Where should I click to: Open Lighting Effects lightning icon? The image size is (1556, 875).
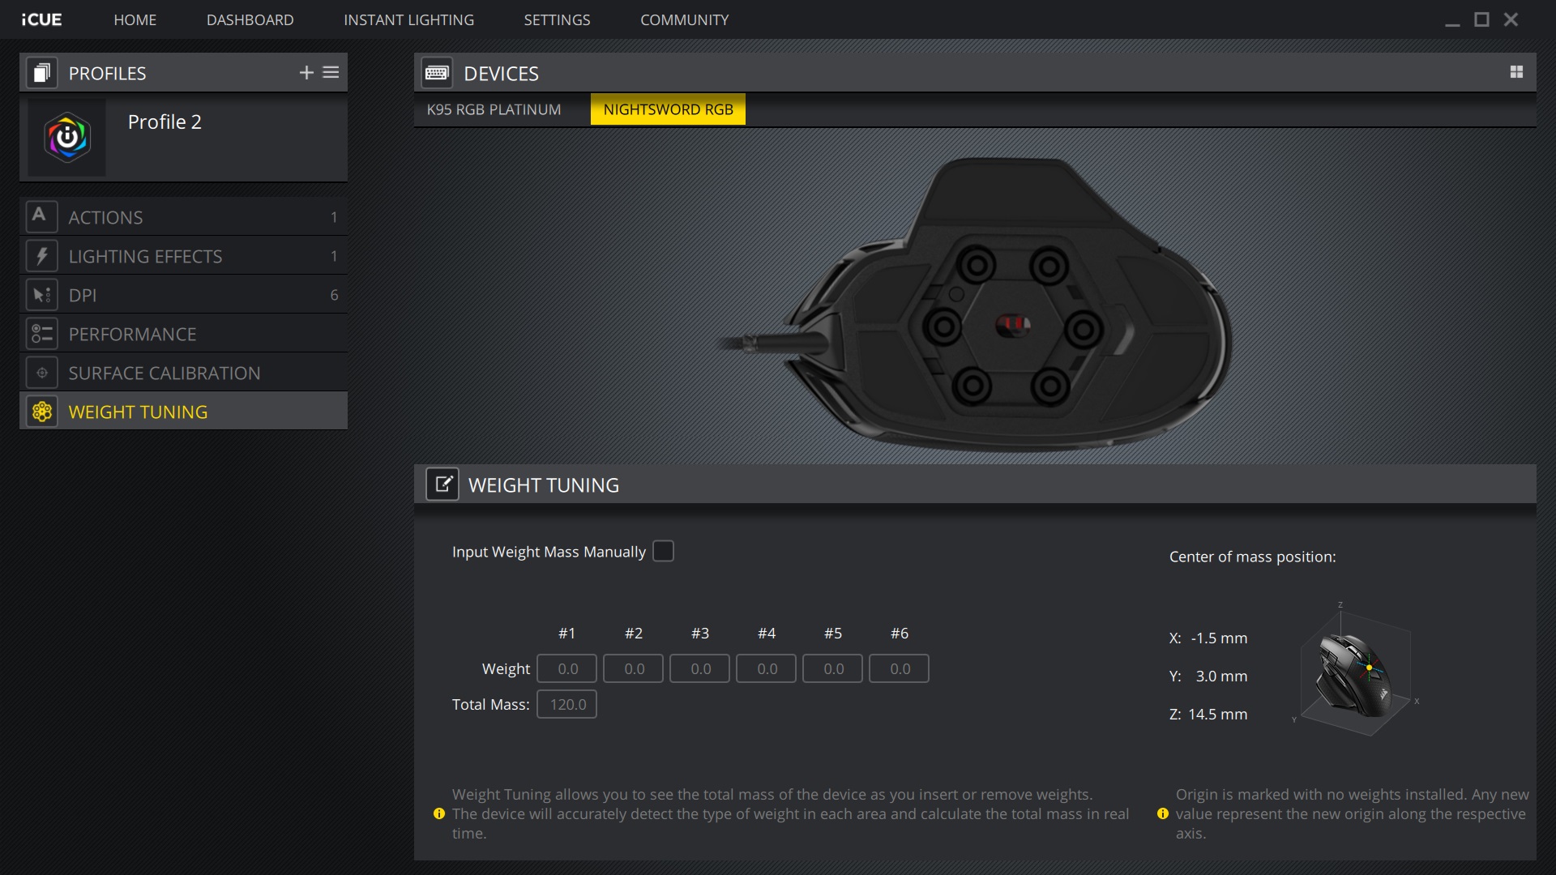point(41,256)
